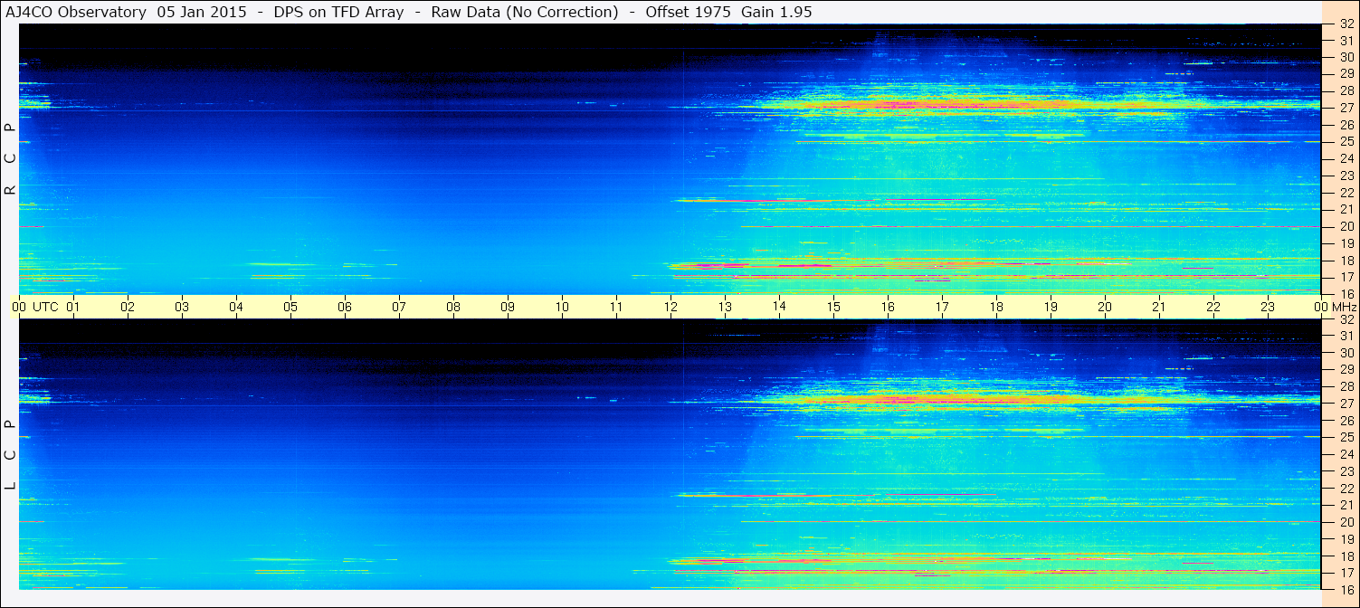This screenshot has height=608, width=1360.
Task: Select the 09 hour mark on time axis
Action: pos(508,307)
